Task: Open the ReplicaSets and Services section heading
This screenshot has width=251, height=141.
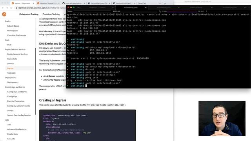Action: pyautogui.click(x=15, y=49)
